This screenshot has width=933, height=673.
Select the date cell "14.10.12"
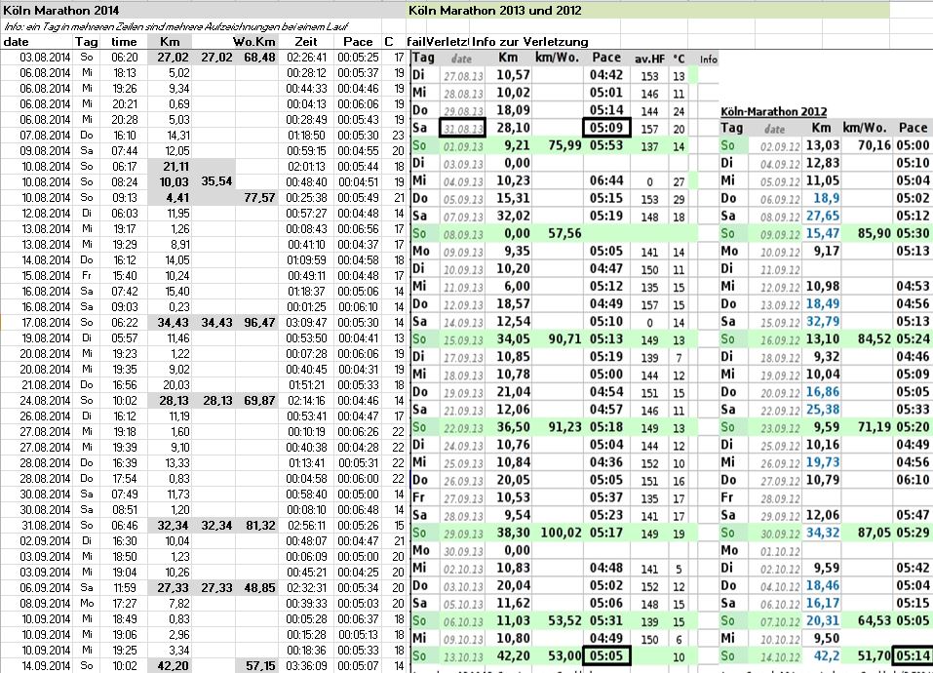(x=781, y=656)
